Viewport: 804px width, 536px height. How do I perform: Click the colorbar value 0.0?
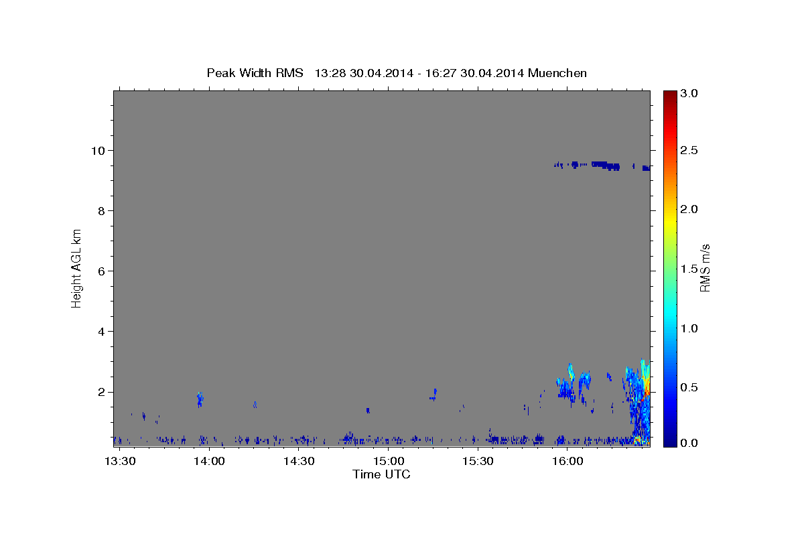click(689, 443)
